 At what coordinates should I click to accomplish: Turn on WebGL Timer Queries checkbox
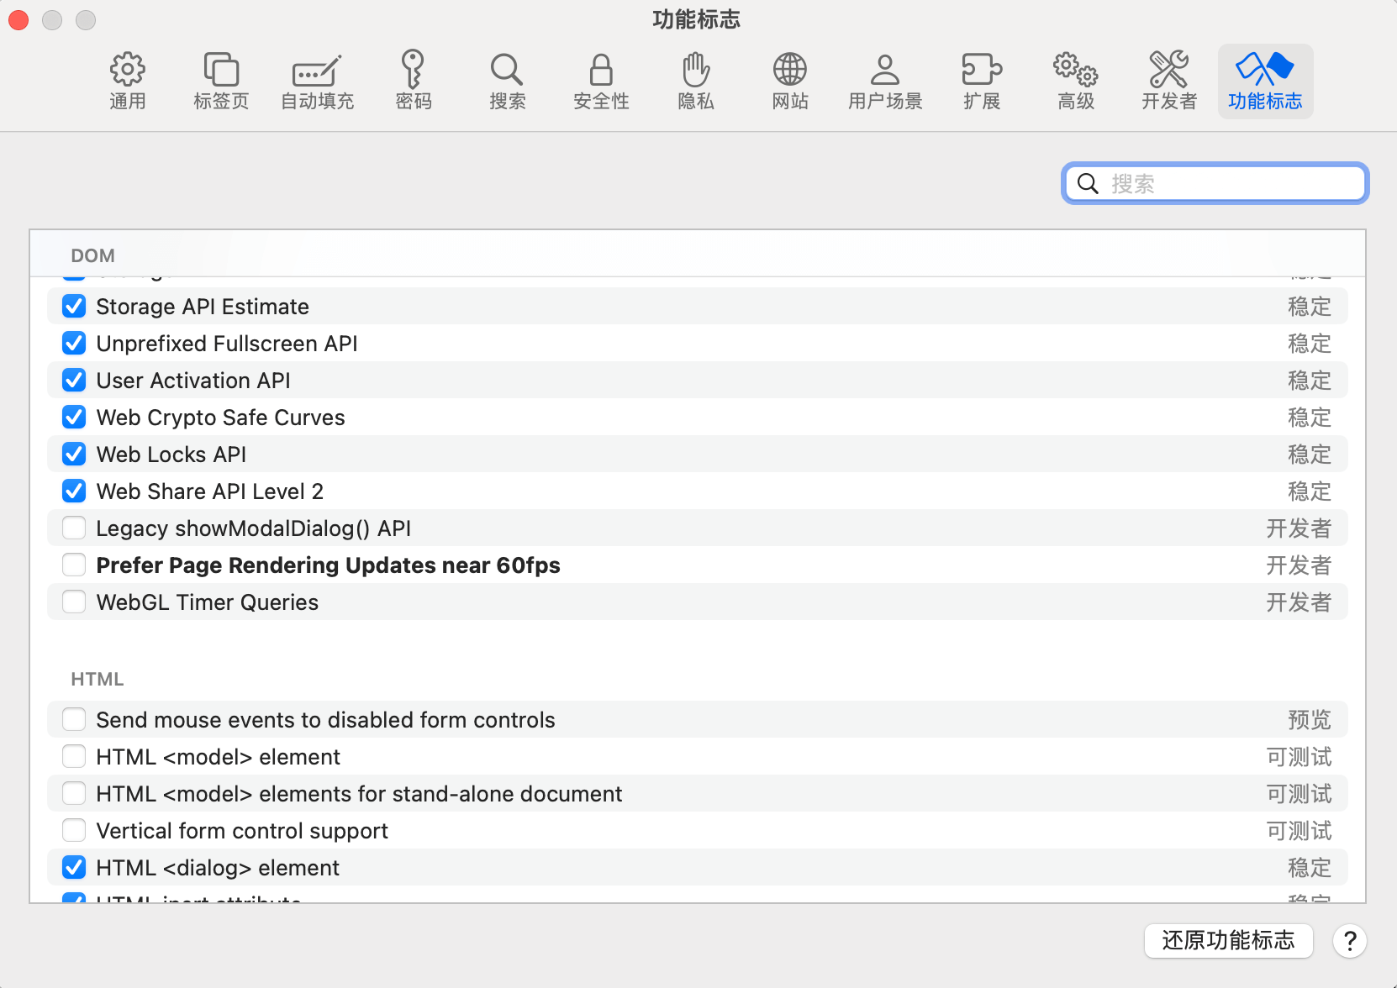coord(74,602)
